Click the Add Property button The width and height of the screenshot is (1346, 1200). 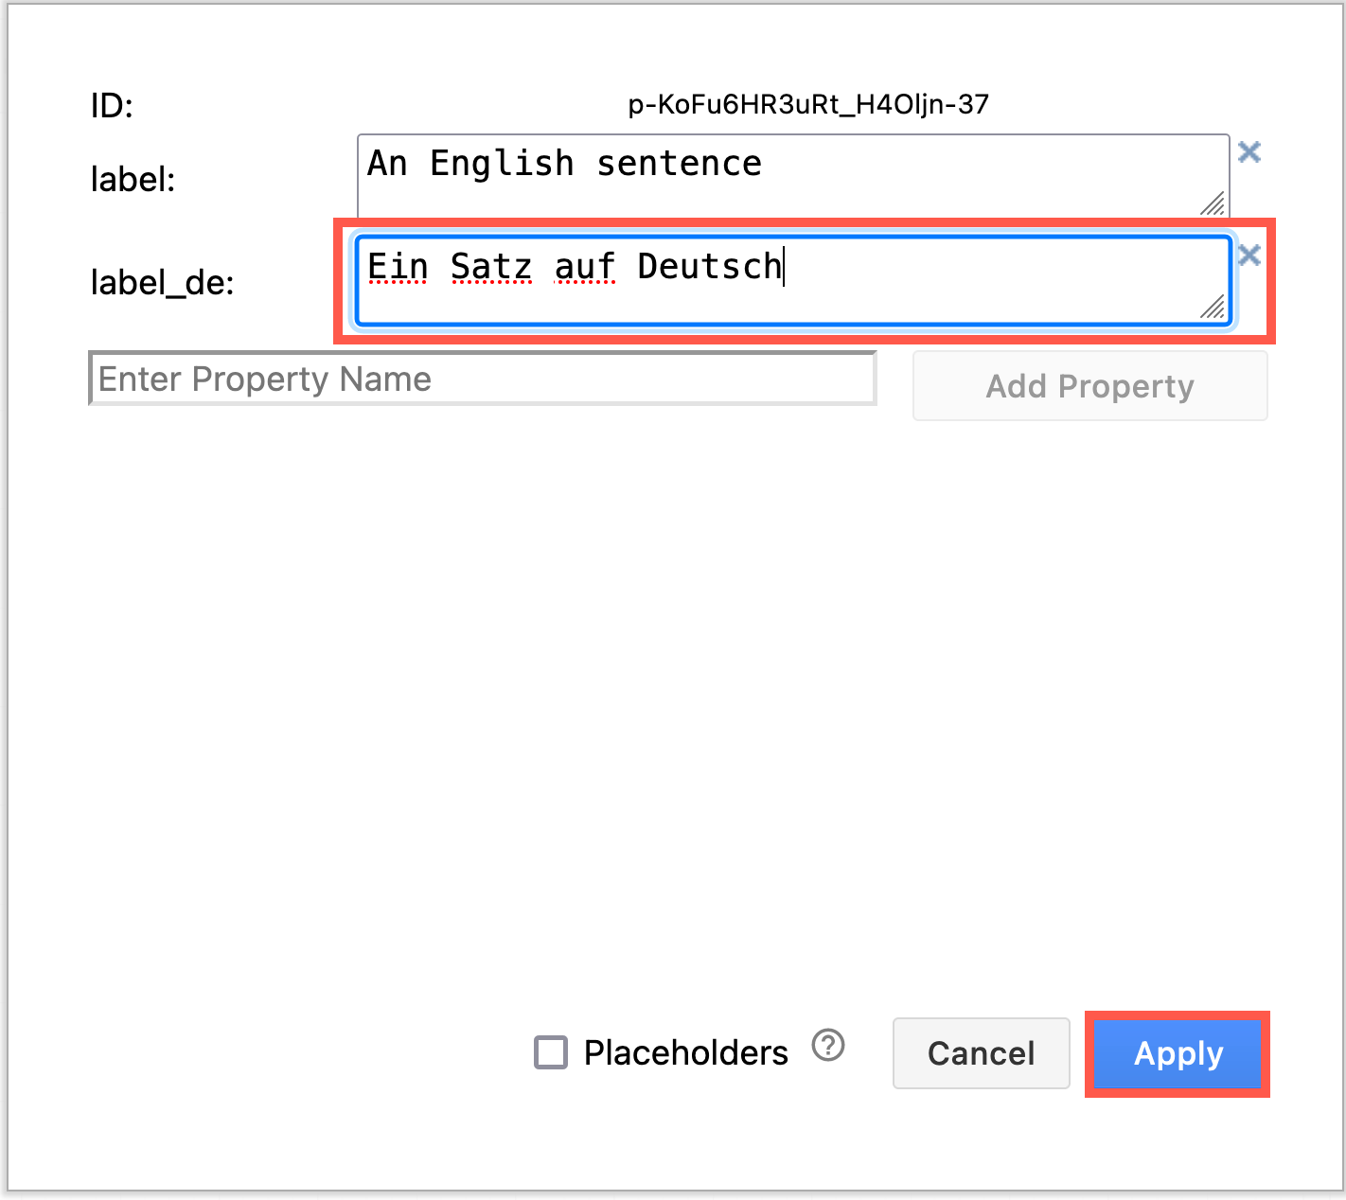(1089, 385)
